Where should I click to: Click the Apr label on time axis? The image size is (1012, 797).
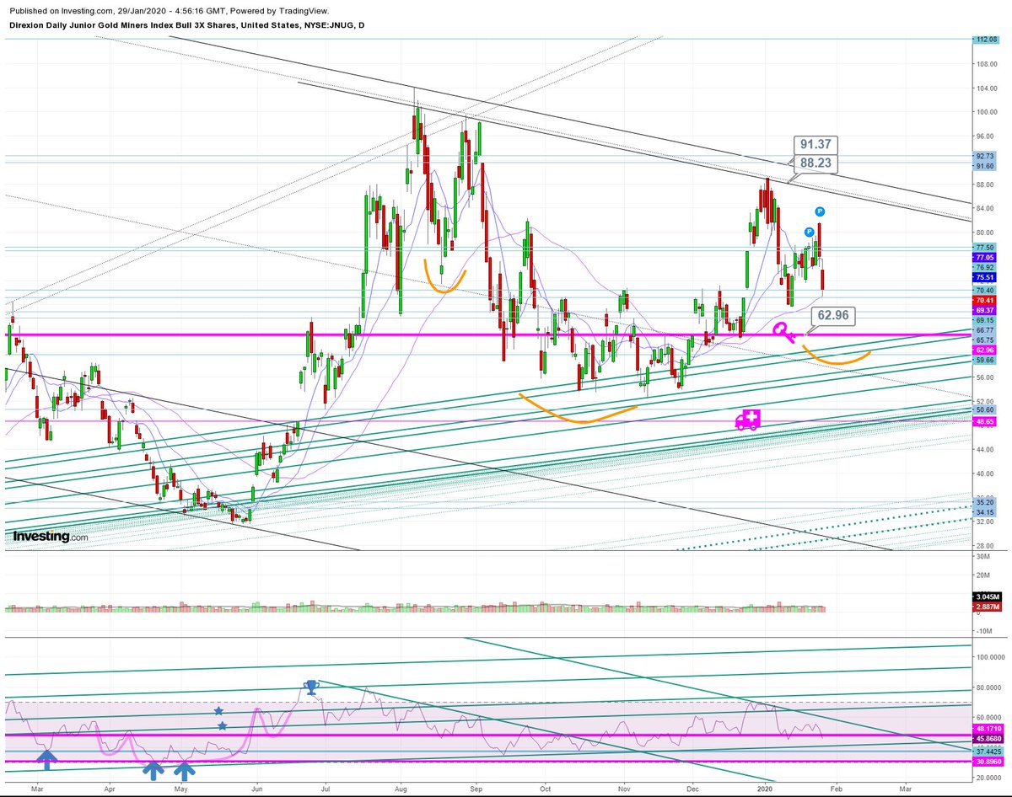point(110,791)
